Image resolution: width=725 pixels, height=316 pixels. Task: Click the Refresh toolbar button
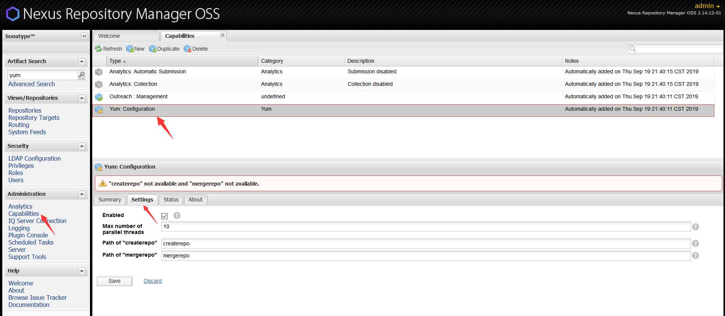click(x=108, y=49)
